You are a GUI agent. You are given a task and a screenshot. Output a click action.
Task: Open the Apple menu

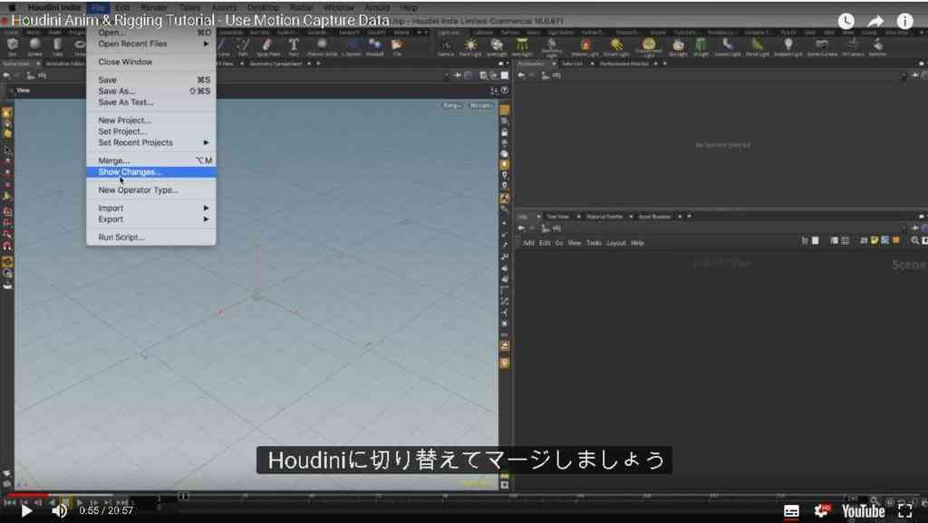[x=11, y=7]
